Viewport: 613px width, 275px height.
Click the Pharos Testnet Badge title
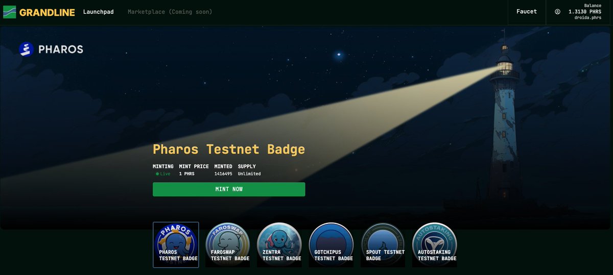[229, 149]
